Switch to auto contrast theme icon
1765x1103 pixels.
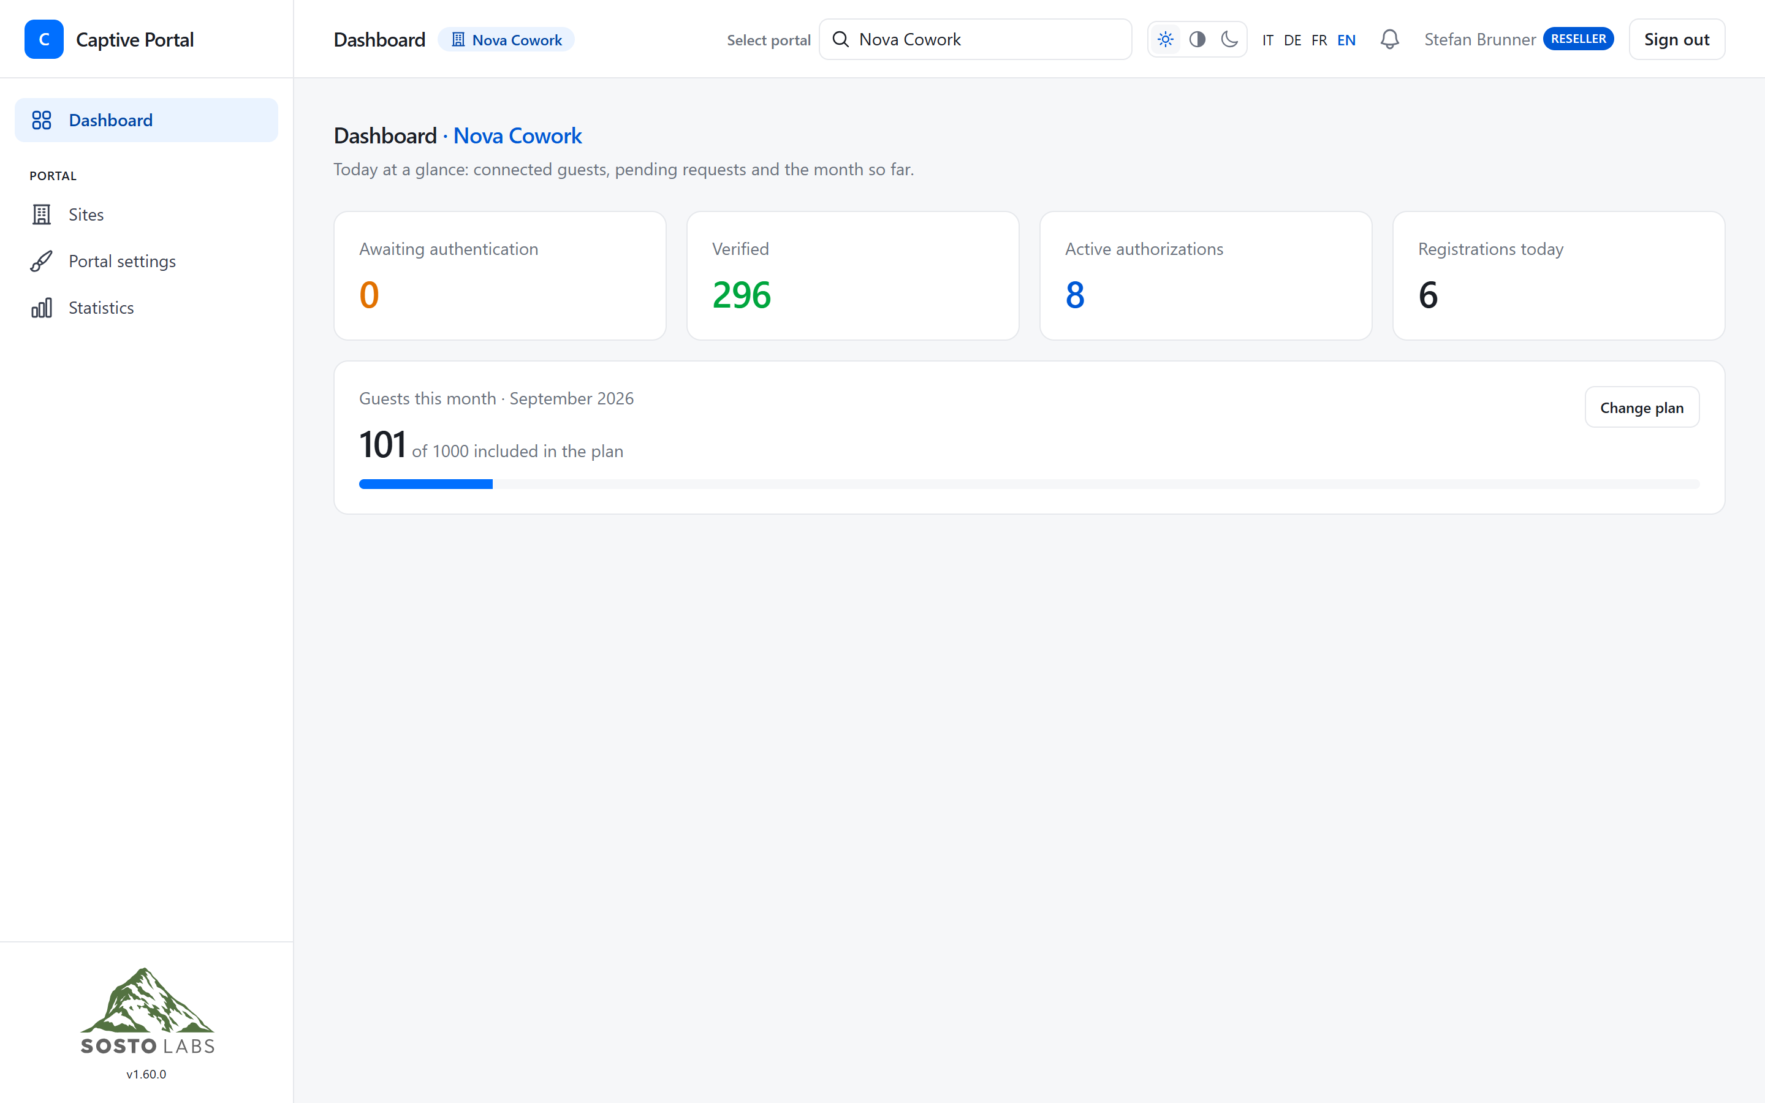[1198, 39]
